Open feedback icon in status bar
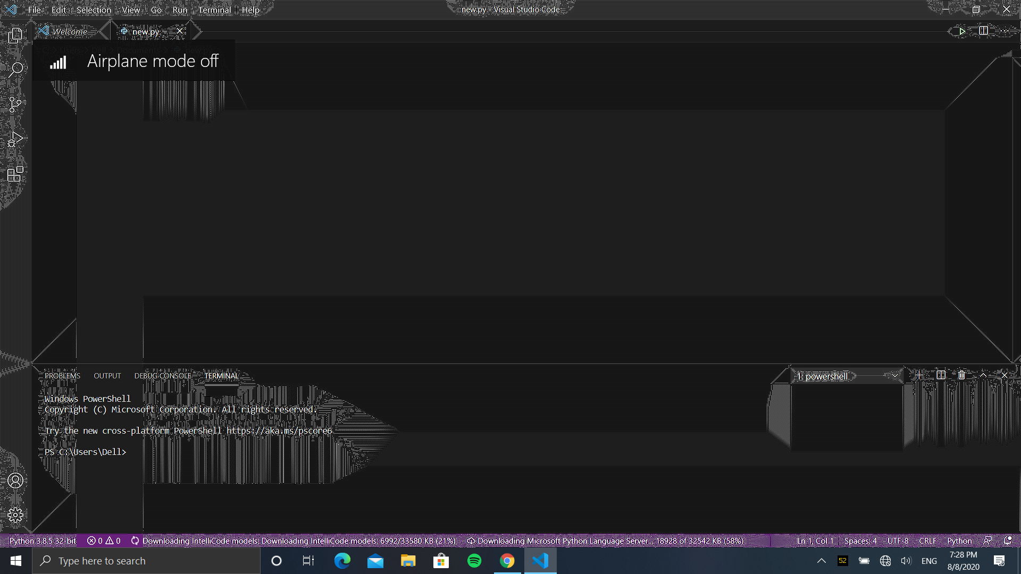Screen dimensions: 1021x574 987,541
